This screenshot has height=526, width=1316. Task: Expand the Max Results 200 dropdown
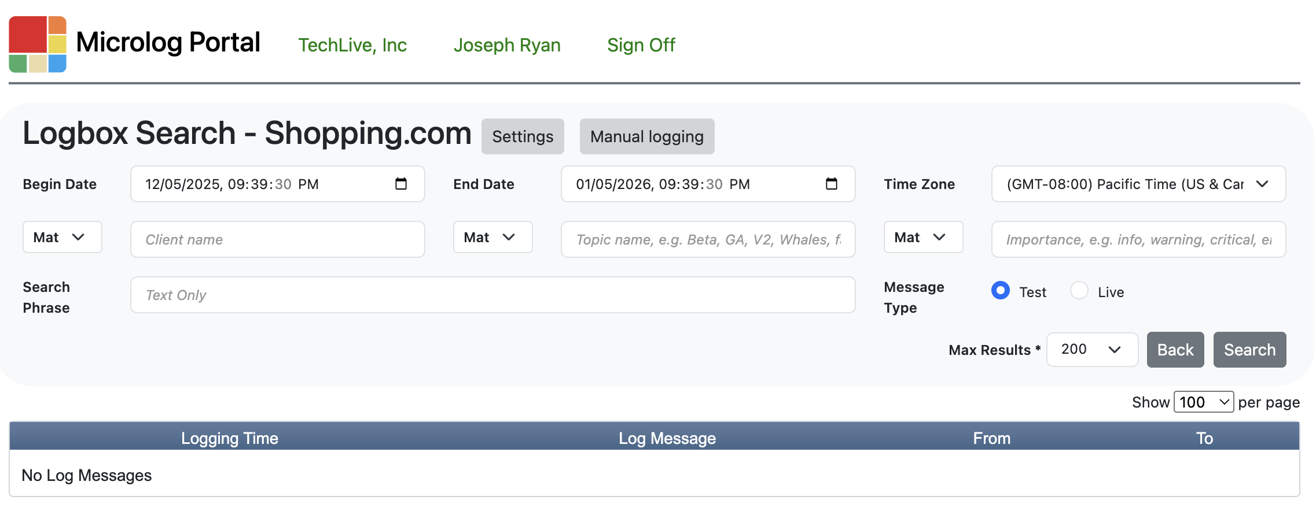tap(1091, 349)
